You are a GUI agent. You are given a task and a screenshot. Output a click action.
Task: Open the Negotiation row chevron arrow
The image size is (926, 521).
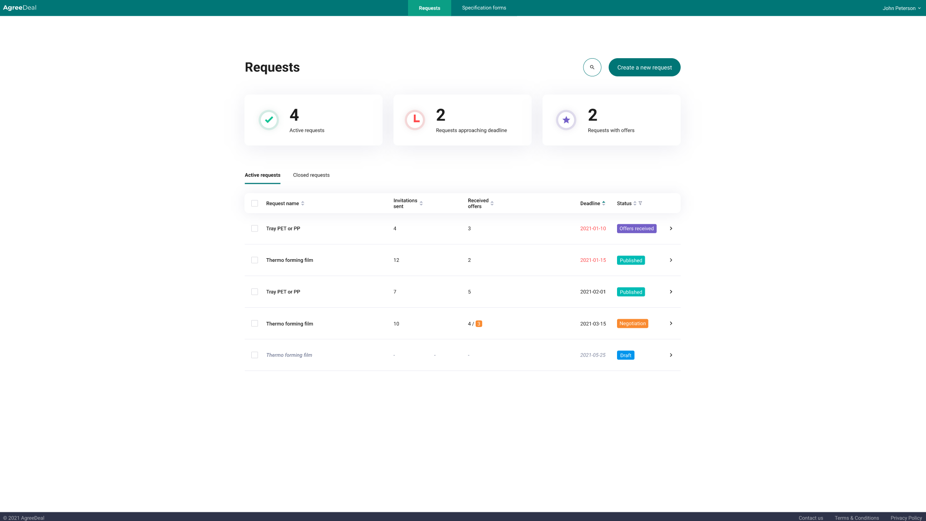671,323
